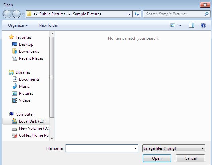Open the recent pages dropdown arrow
This screenshot has width=212, height=165.
(23, 14)
